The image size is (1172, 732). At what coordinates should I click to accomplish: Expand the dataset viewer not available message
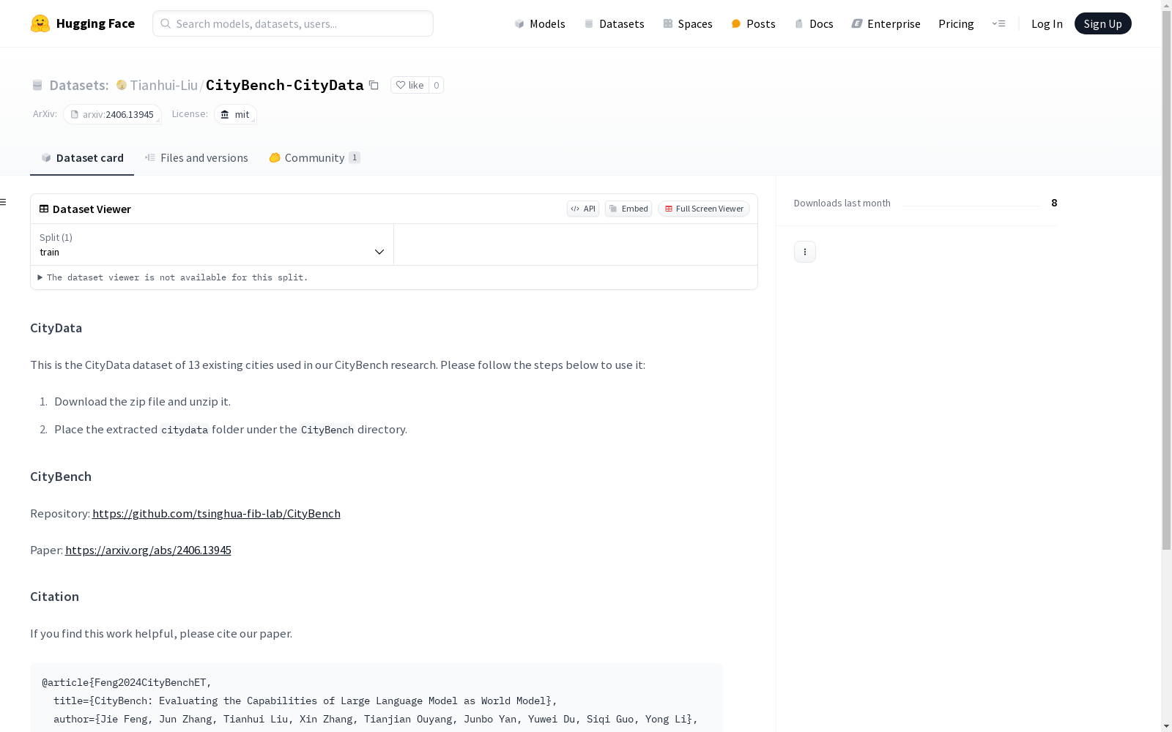[174, 277]
